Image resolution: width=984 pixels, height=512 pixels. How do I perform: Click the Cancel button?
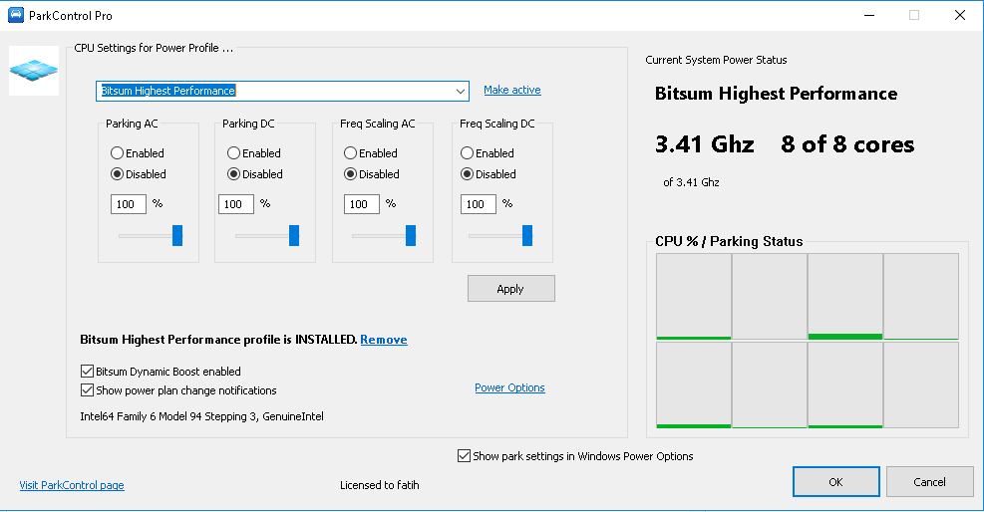(x=929, y=482)
